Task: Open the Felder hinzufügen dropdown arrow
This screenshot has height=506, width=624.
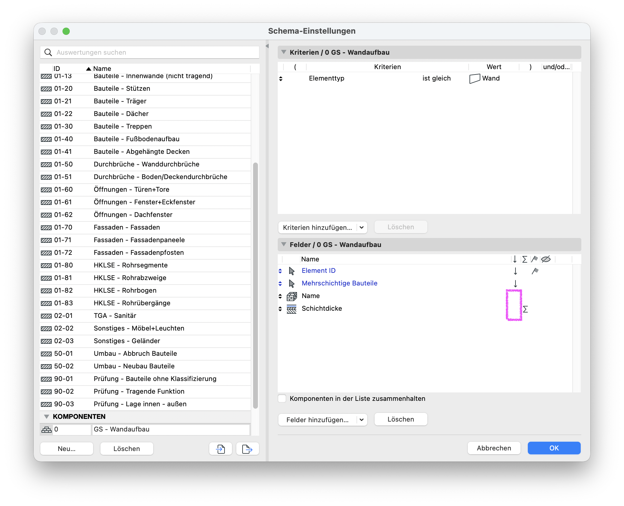Action: pyautogui.click(x=362, y=420)
